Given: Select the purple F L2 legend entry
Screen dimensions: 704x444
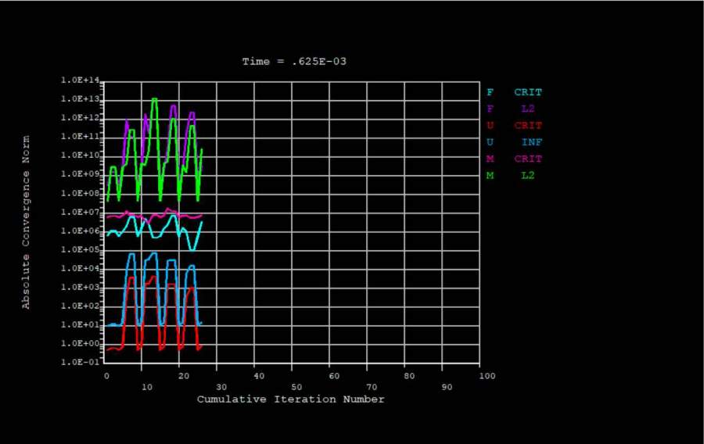Looking at the screenshot, I should pyautogui.click(x=514, y=109).
